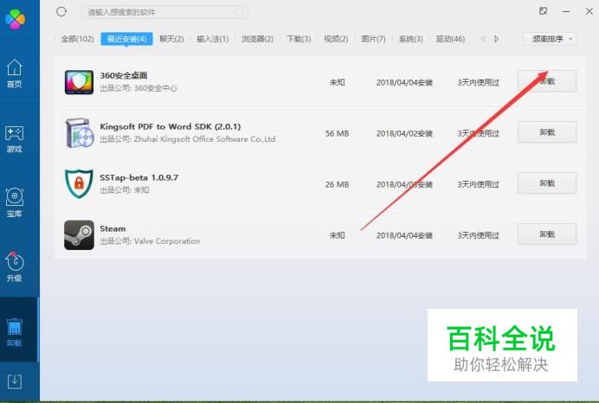Image resolution: width=599 pixels, height=403 pixels.
Task: Open the 游戏 games section
Action: pyautogui.click(x=15, y=139)
